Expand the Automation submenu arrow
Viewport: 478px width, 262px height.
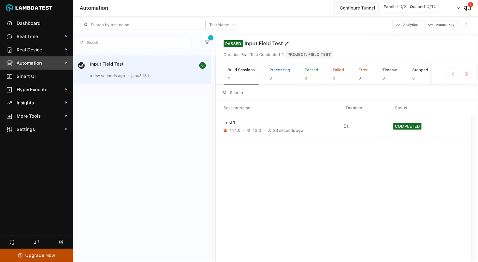[66, 63]
